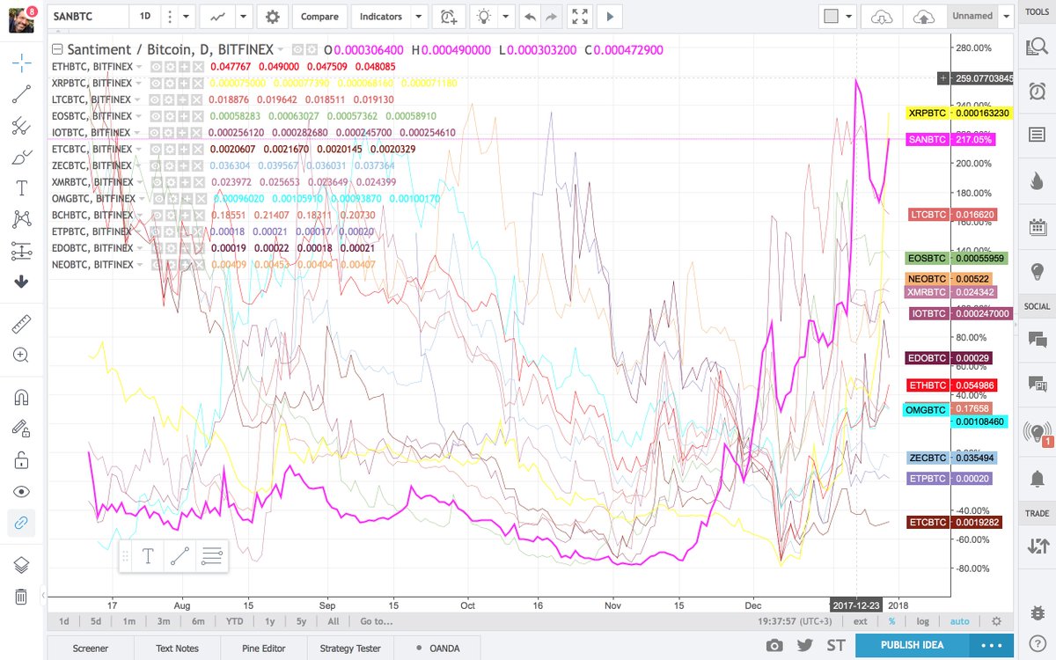Click the load chart layout cloud icon
Image resolution: width=1056 pixels, height=660 pixels.
(882, 16)
